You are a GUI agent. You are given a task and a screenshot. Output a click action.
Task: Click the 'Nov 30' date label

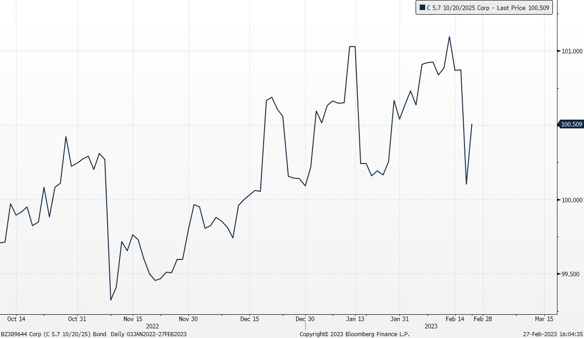[188, 319]
